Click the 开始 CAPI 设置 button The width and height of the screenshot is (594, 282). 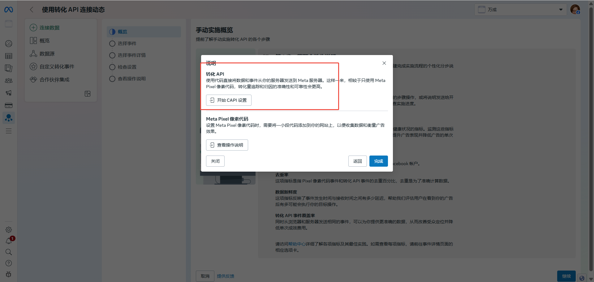[229, 100]
